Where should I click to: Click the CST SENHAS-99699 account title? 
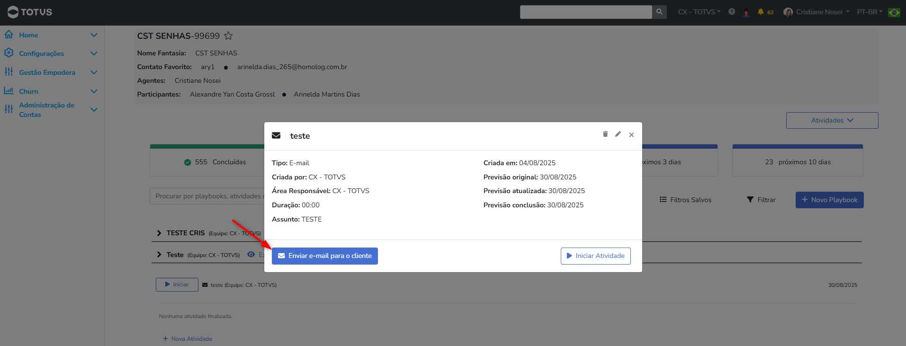179,36
